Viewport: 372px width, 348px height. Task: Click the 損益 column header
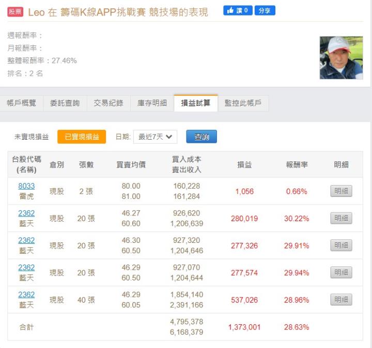pyautogui.click(x=244, y=165)
